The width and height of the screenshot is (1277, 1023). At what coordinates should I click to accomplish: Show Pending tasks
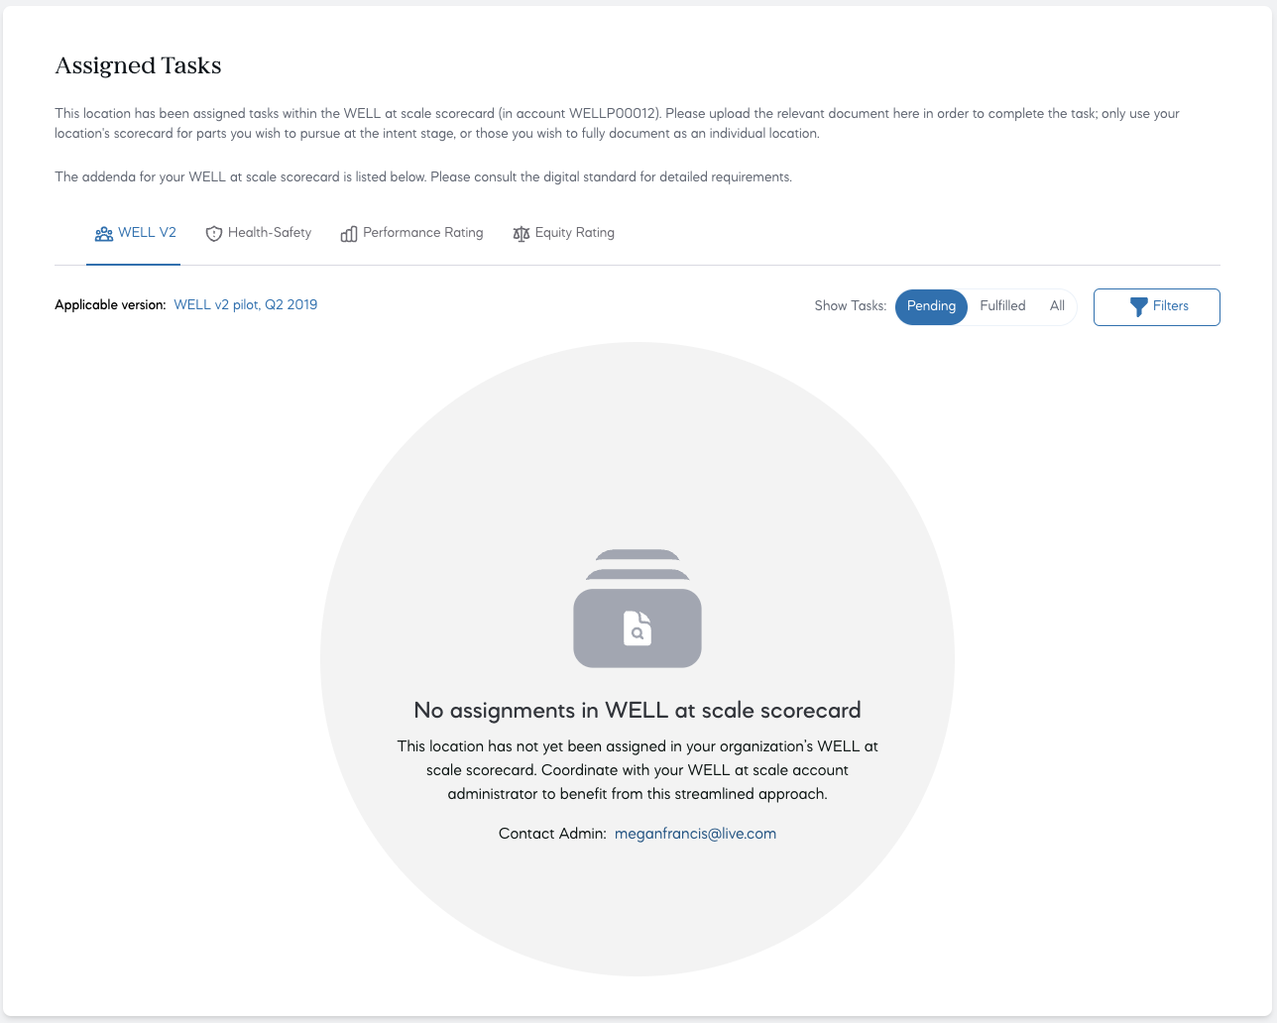click(931, 306)
